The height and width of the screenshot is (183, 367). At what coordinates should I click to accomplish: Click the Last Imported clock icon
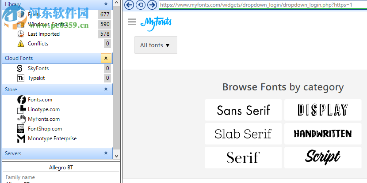click(21, 34)
